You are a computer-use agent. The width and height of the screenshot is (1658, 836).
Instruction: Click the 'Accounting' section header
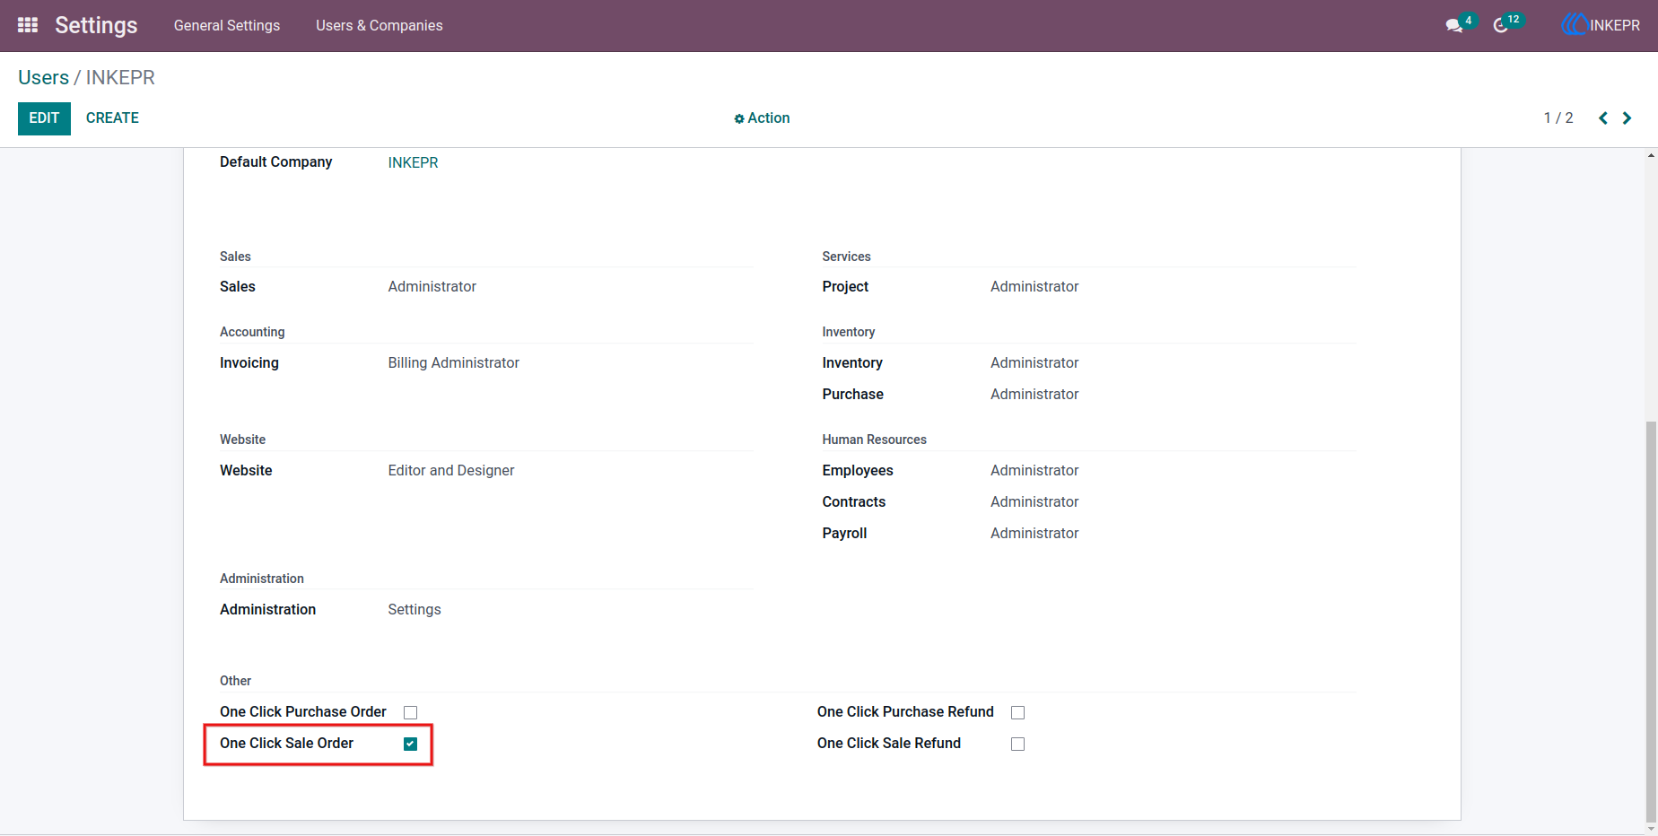click(x=252, y=332)
